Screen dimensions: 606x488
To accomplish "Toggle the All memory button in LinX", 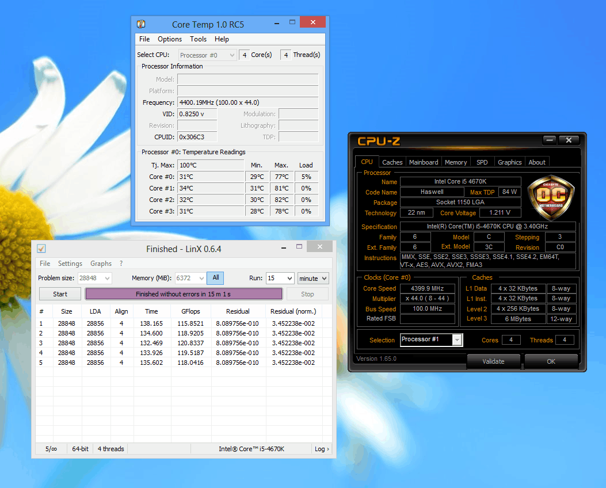I will point(215,278).
